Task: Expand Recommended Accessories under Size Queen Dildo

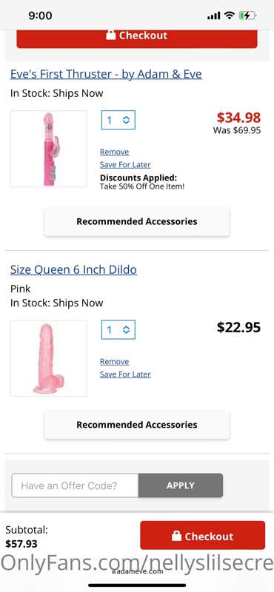Action: [x=137, y=424]
